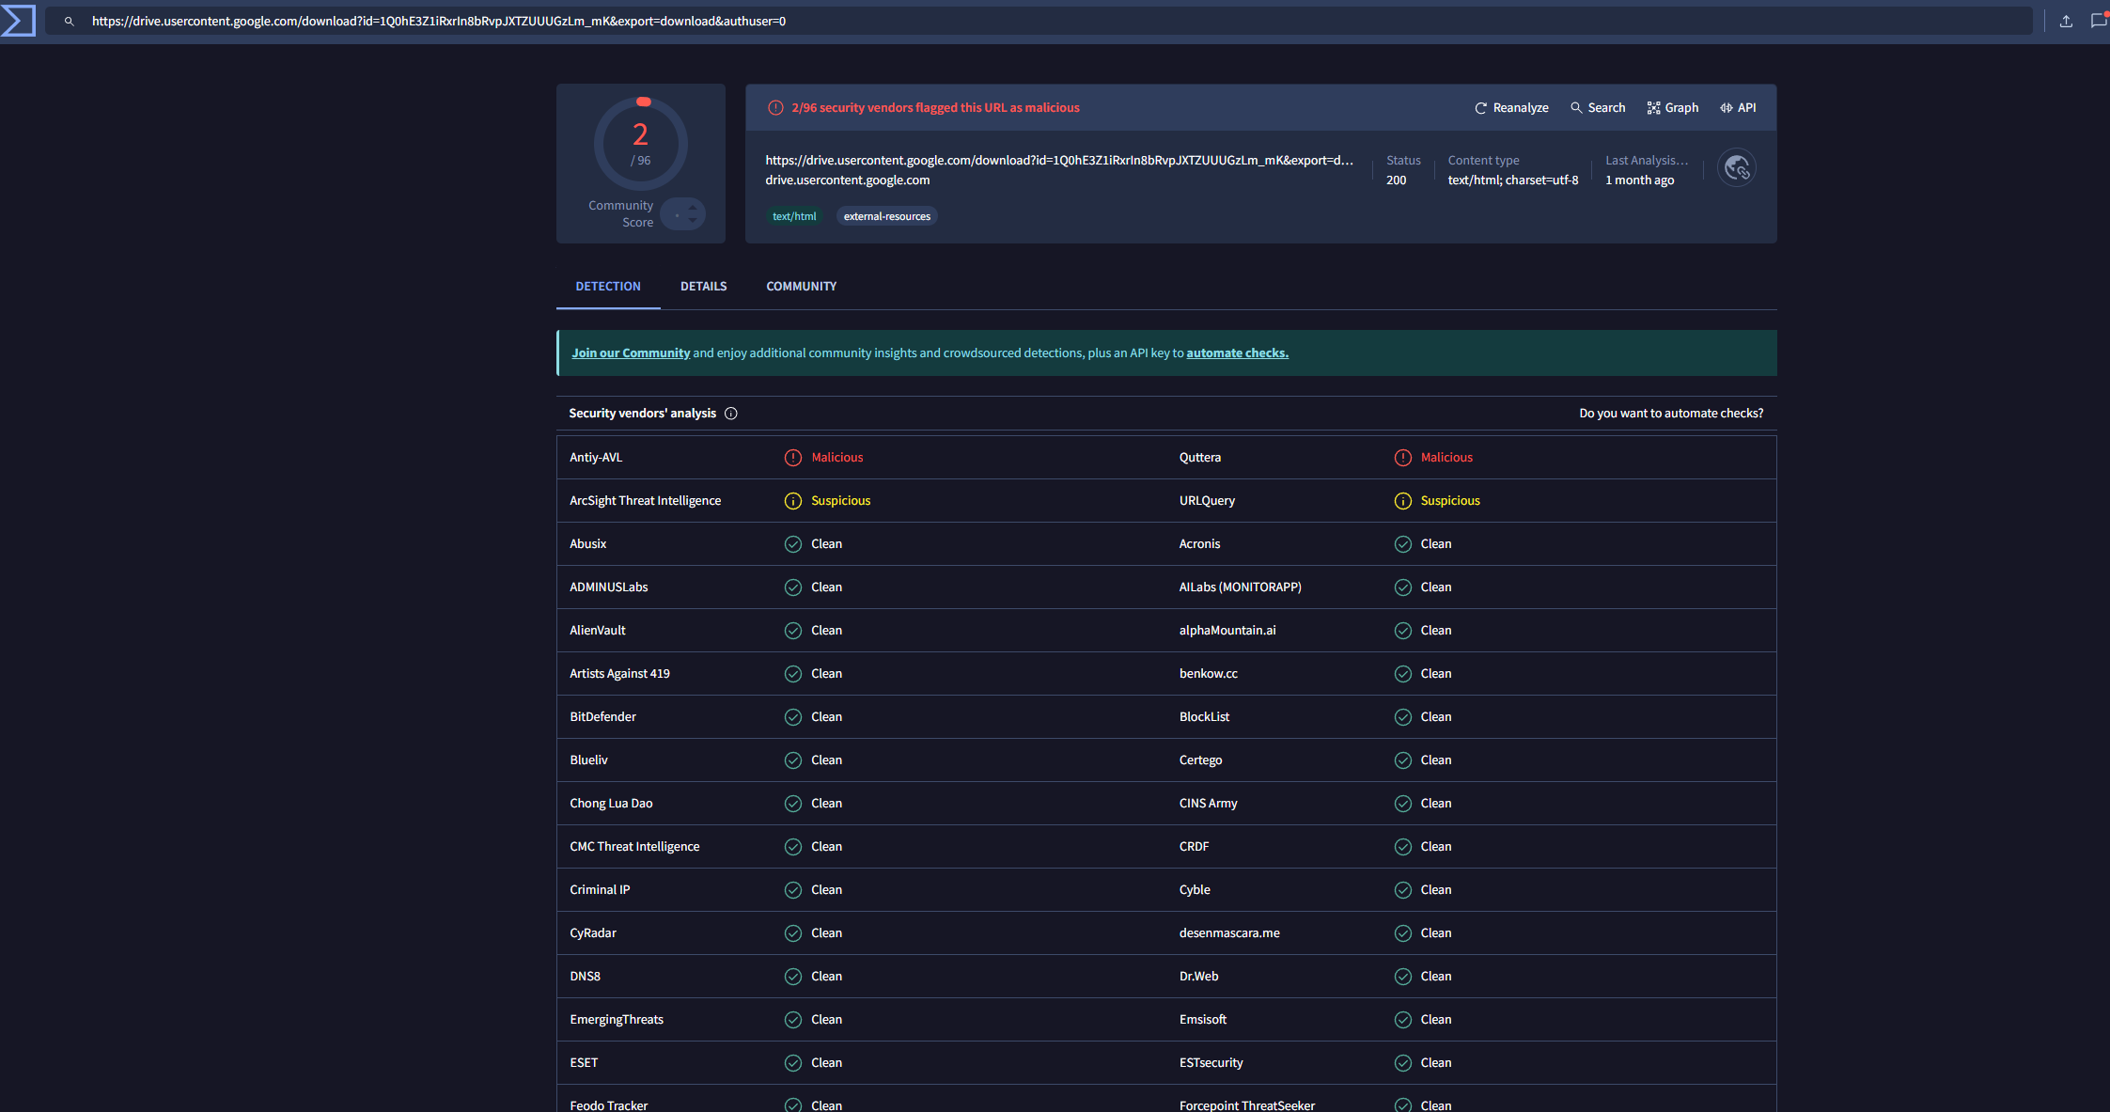Click the Artists Against 419 vendor name
This screenshot has width=2110, height=1112.
pos(620,674)
